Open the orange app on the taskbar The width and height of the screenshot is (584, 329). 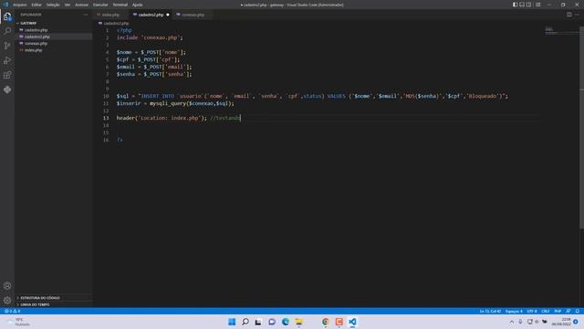(339, 322)
